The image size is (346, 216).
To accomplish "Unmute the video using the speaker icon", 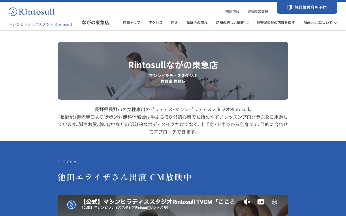I will click(x=247, y=202).
